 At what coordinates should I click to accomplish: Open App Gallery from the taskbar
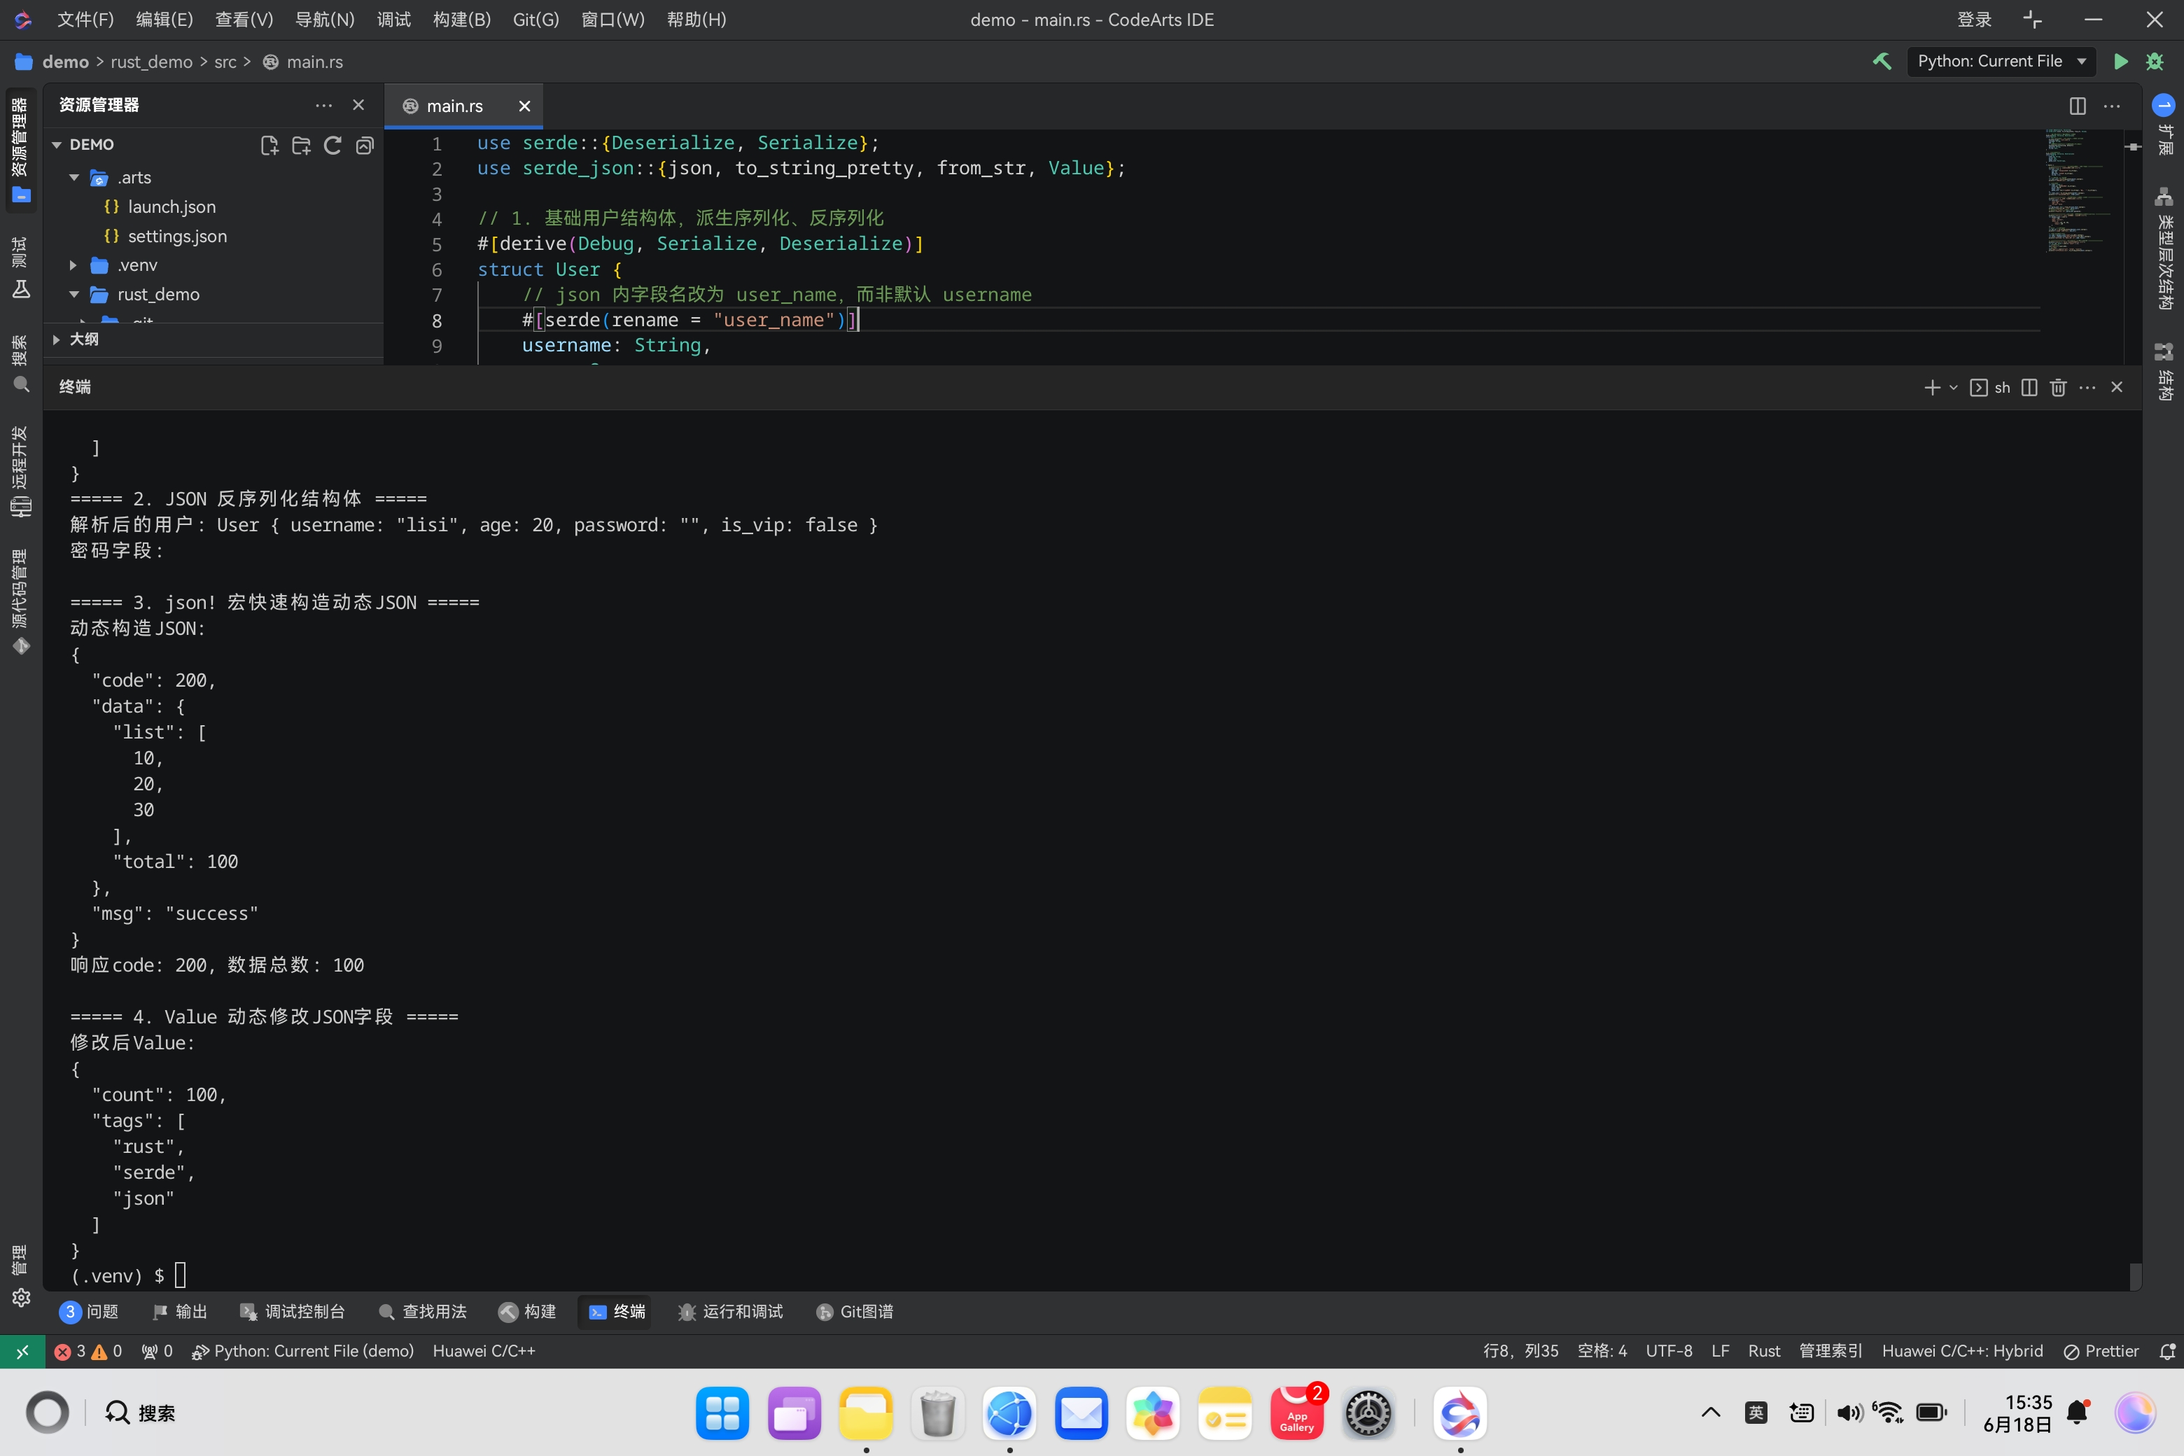[x=1296, y=1413]
